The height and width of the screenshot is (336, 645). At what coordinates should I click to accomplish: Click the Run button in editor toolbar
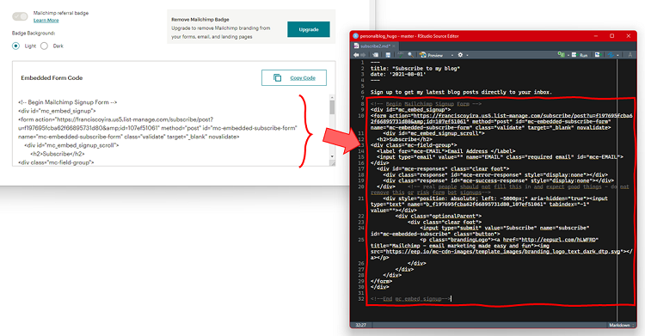580,55
